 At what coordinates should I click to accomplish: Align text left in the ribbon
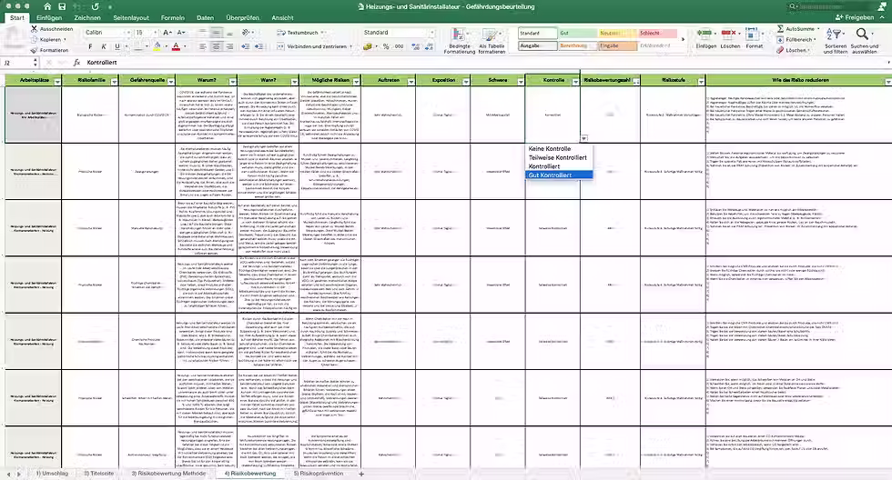coord(202,46)
